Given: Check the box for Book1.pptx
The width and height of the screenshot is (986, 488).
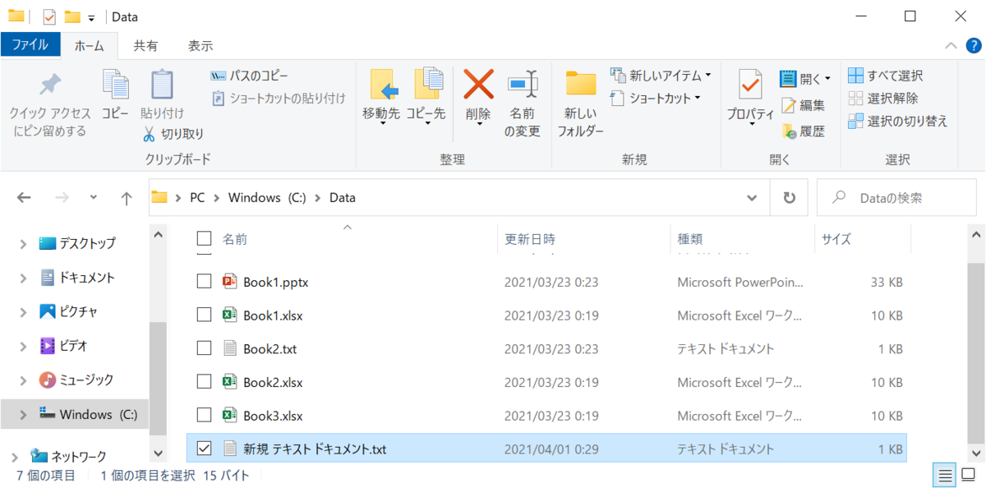Looking at the screenshot, I should pyautogui.click(x=205, y=282).
